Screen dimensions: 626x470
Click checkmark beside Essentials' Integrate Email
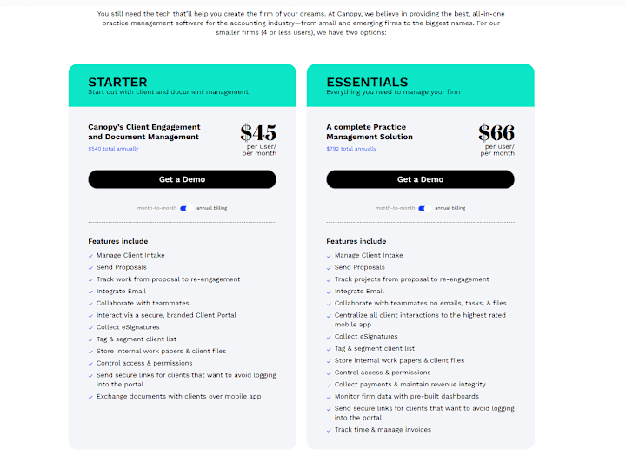pyautogui.click(x=329, y=292)
